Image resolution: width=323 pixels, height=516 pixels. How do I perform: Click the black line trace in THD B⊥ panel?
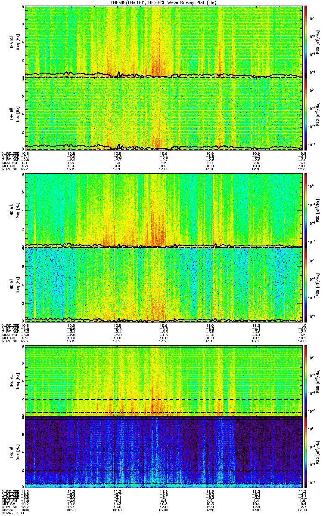163,245
